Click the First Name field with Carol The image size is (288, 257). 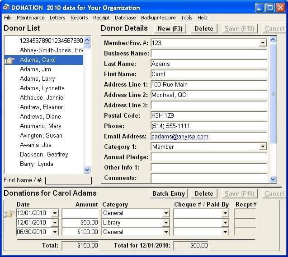tap(209, 74)
